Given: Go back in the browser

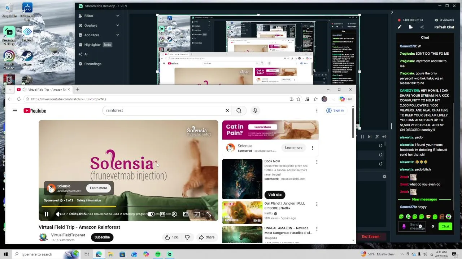Looking at the screenshot, I should (10, 99).
